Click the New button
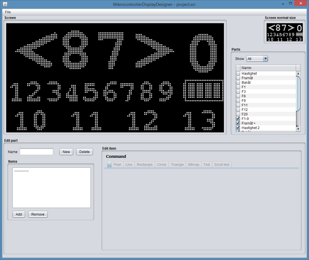Image resolution: width=309 pixels, height=260 pixels. tap(66, 152)
